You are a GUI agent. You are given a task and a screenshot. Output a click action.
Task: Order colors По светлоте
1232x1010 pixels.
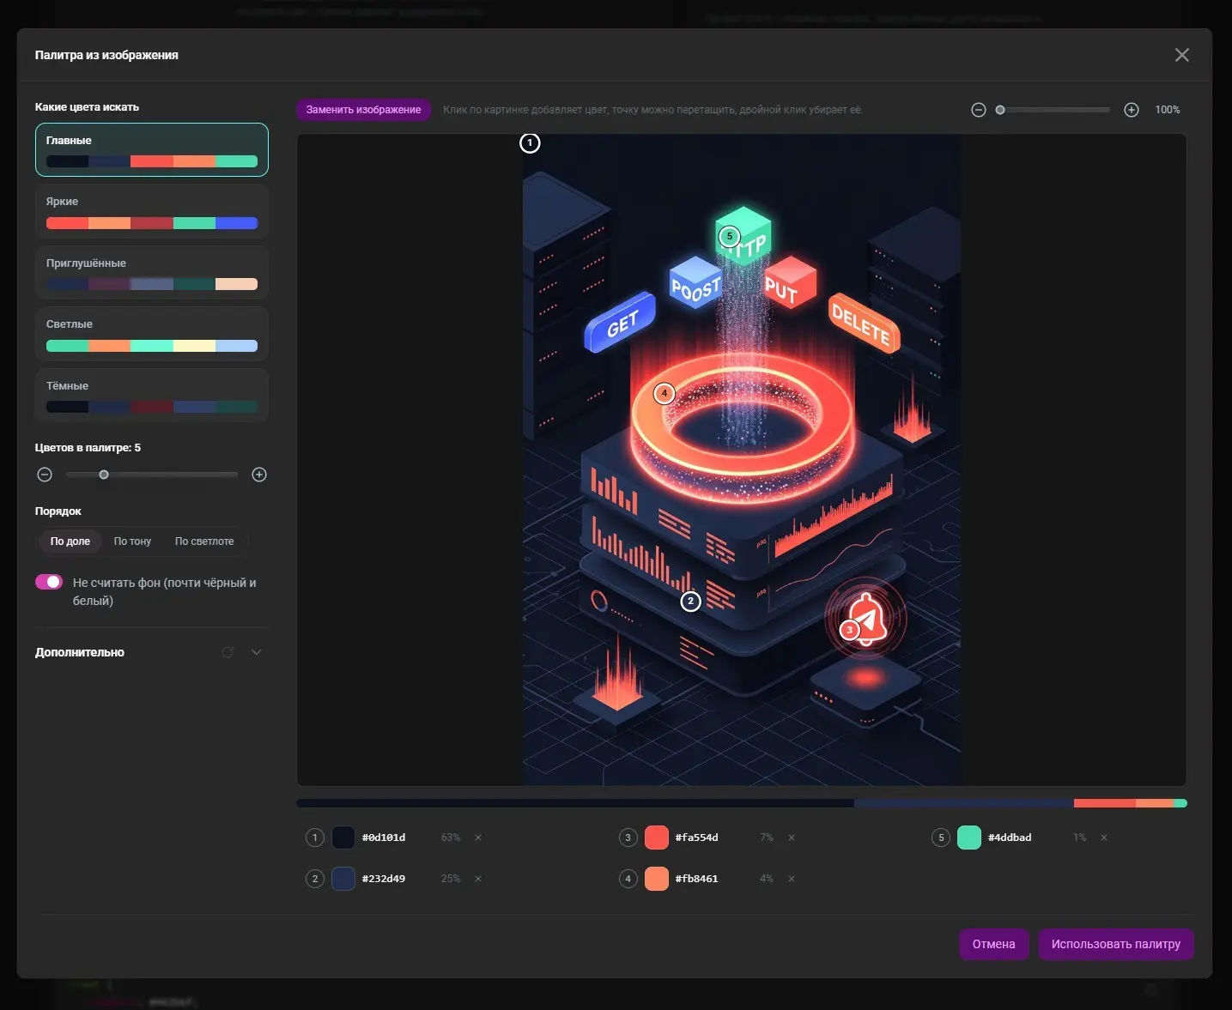click(x=204, y=541)
